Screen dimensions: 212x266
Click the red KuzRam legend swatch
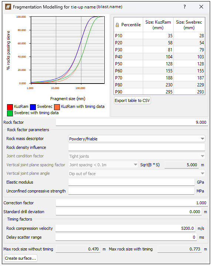(x=10, y=107)
